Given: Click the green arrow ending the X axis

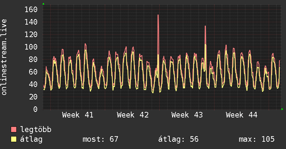Looking at the screenshot, I should pos(283,109).
